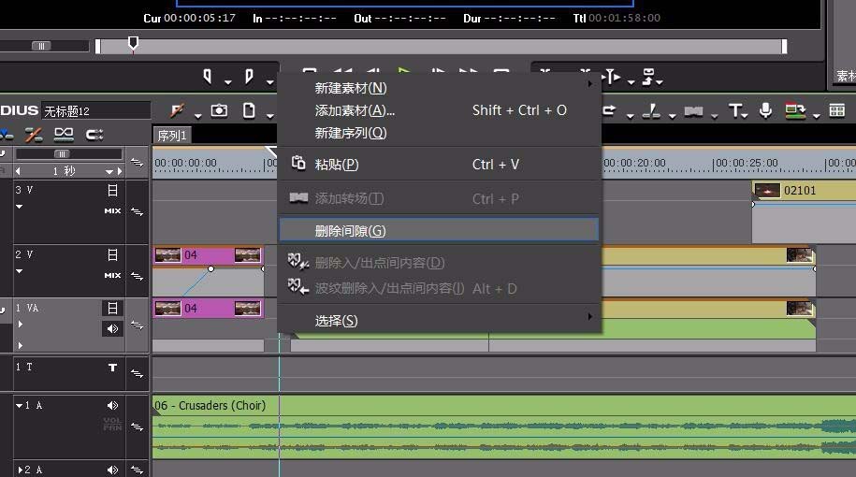Click the split cursor icon above the timeline toolbar

[x=612, y=77]
